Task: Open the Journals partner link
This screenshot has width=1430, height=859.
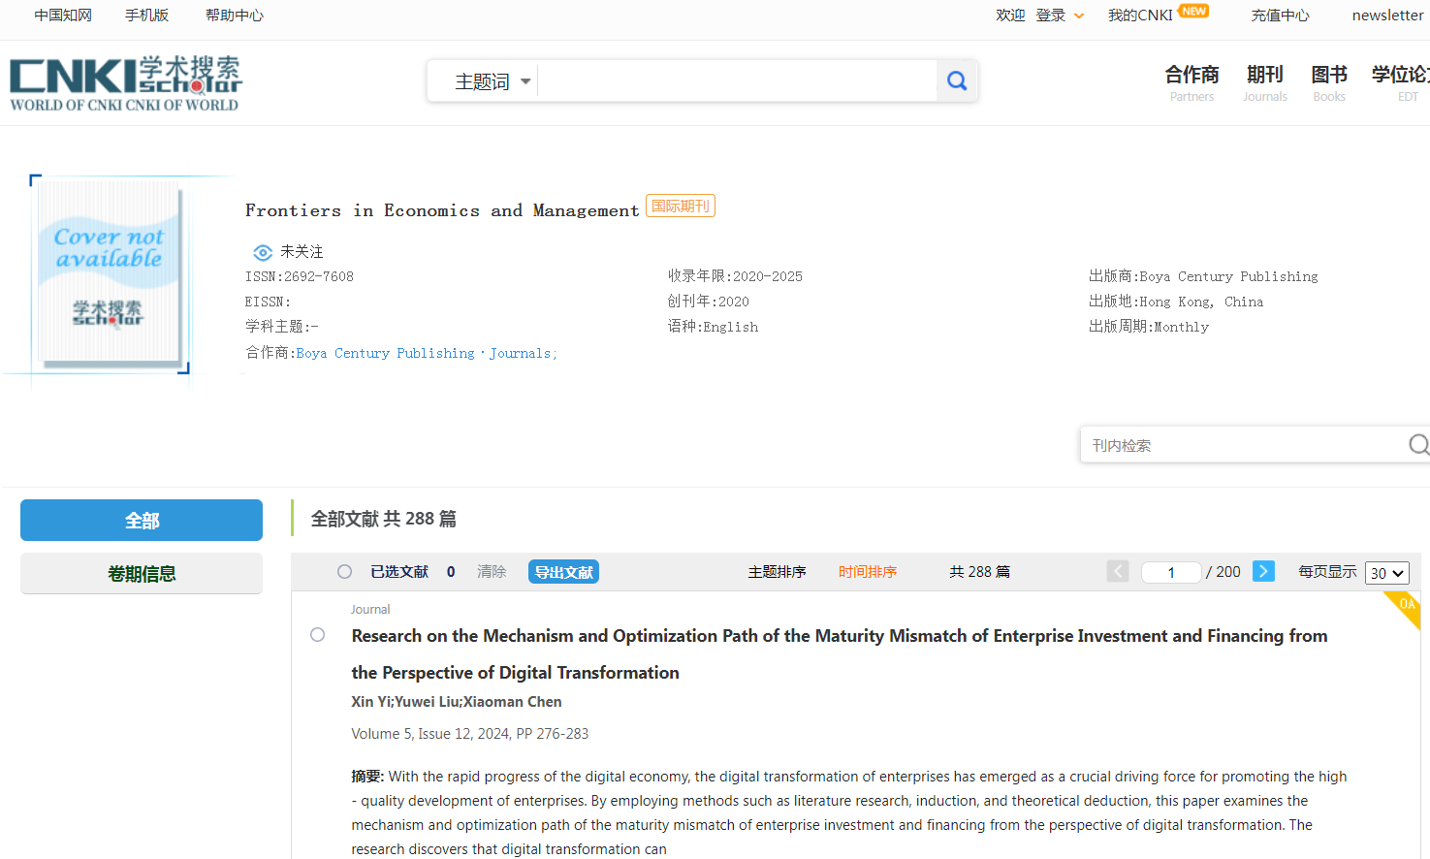Action: pyautogui.click(x=520, y=353)
